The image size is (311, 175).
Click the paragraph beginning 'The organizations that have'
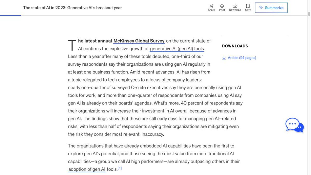coord(154,158)
